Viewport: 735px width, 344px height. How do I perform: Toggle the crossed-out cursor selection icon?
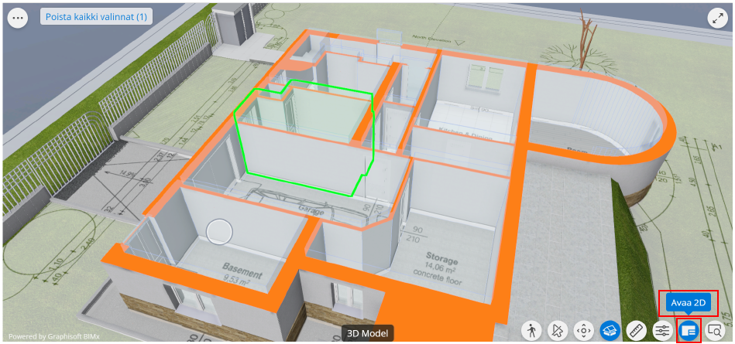tap(558, 331)
